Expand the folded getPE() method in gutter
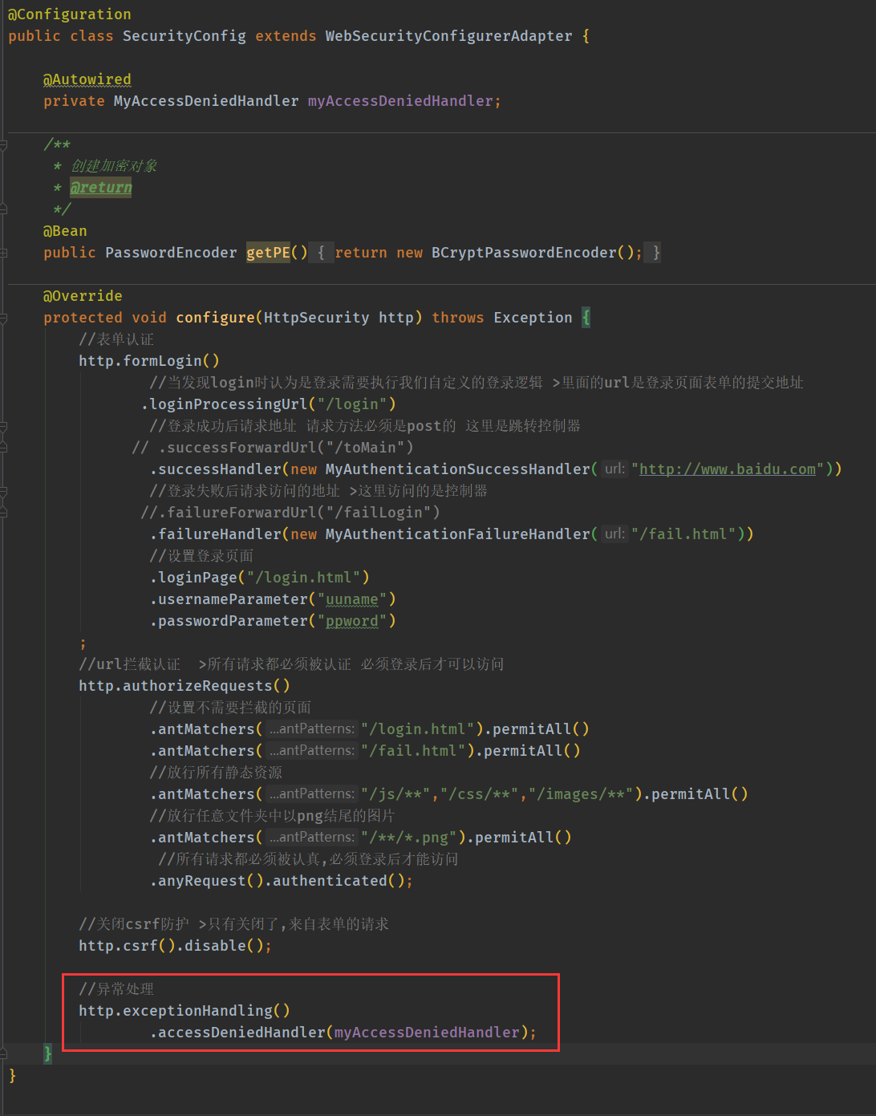The height and width of the screenshot is (1116, 876). pos(3,253)
